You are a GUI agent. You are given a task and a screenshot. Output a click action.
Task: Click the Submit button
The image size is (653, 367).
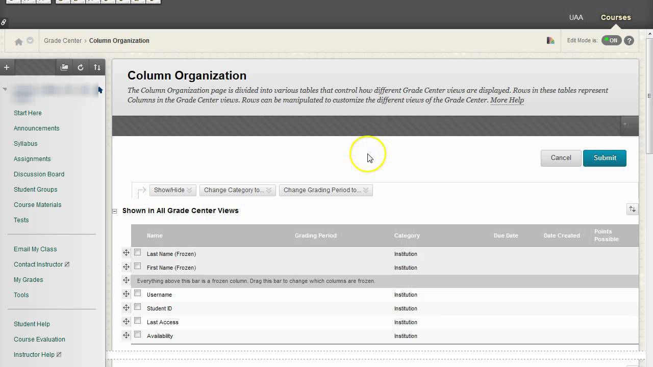click(605, 158)
